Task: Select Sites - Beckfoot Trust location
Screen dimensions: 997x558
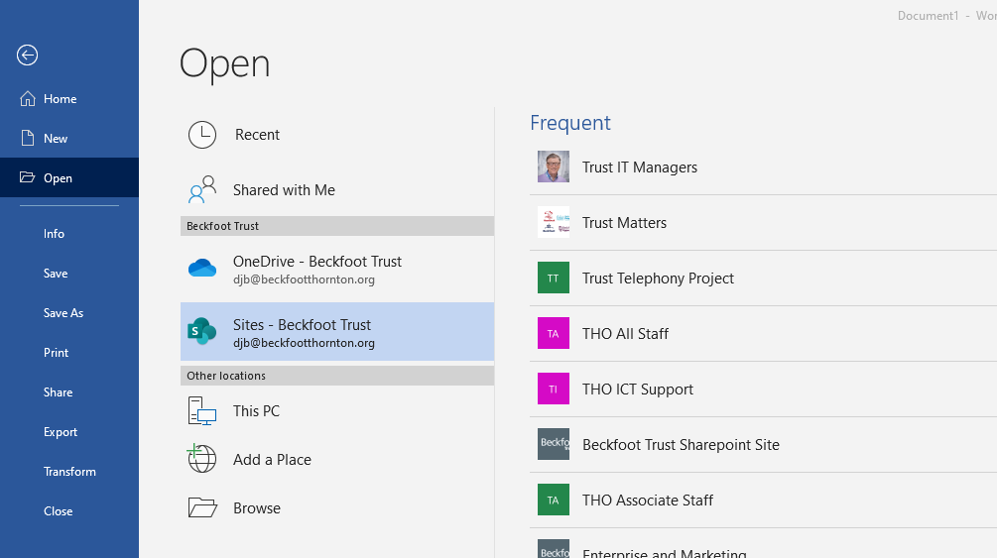Action: click(337, 331)
